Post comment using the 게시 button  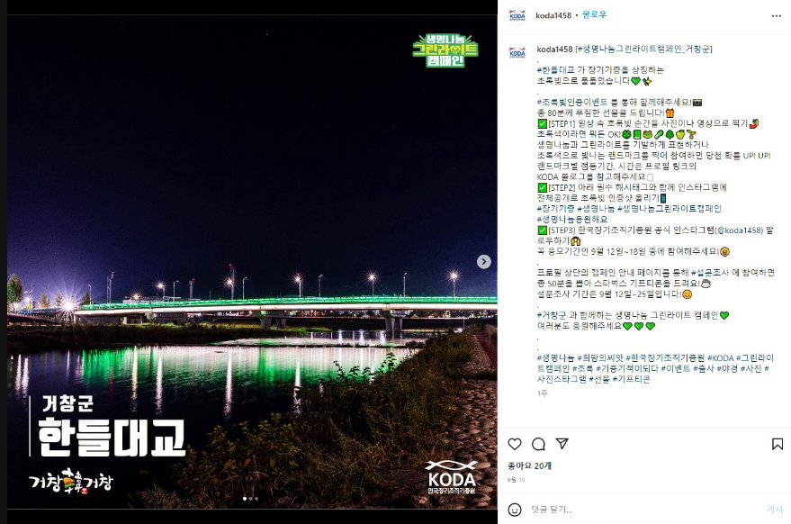click(x=775, y=510)
